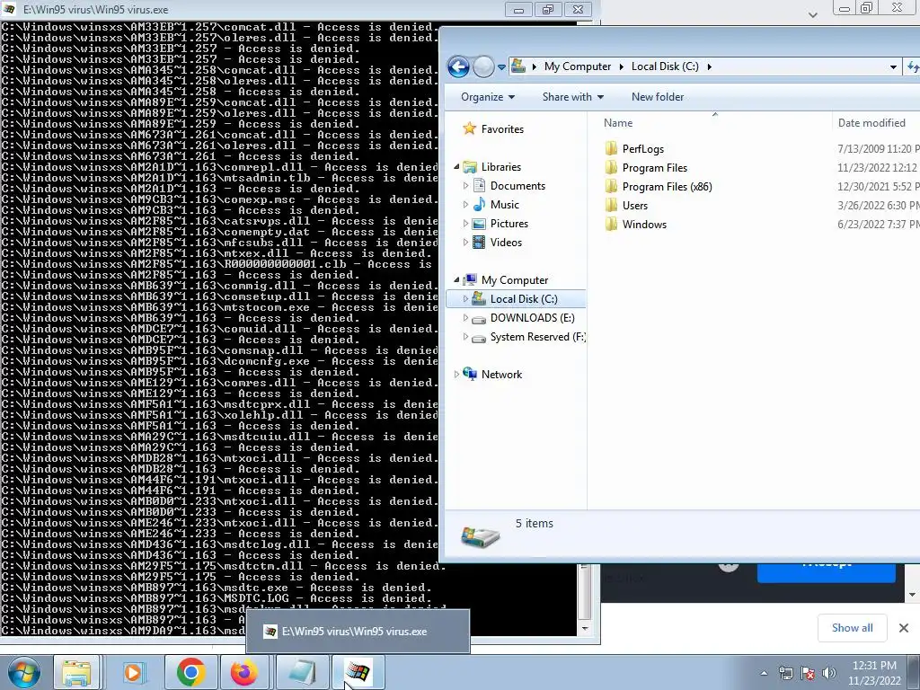This screenshot has width=920, height=690.
Task: Select Local Disk (C:) in navigation pane
Action: pyautogui.click(x=524, y=298)
